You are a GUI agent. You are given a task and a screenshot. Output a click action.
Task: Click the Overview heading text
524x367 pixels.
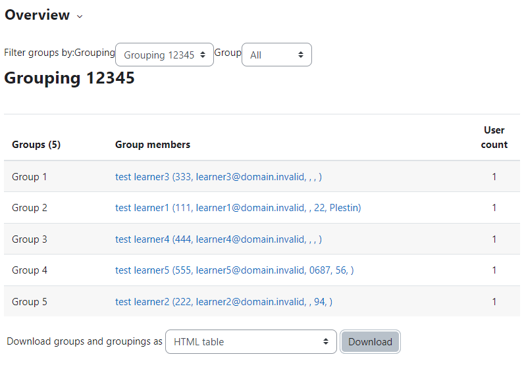(37, 15)
